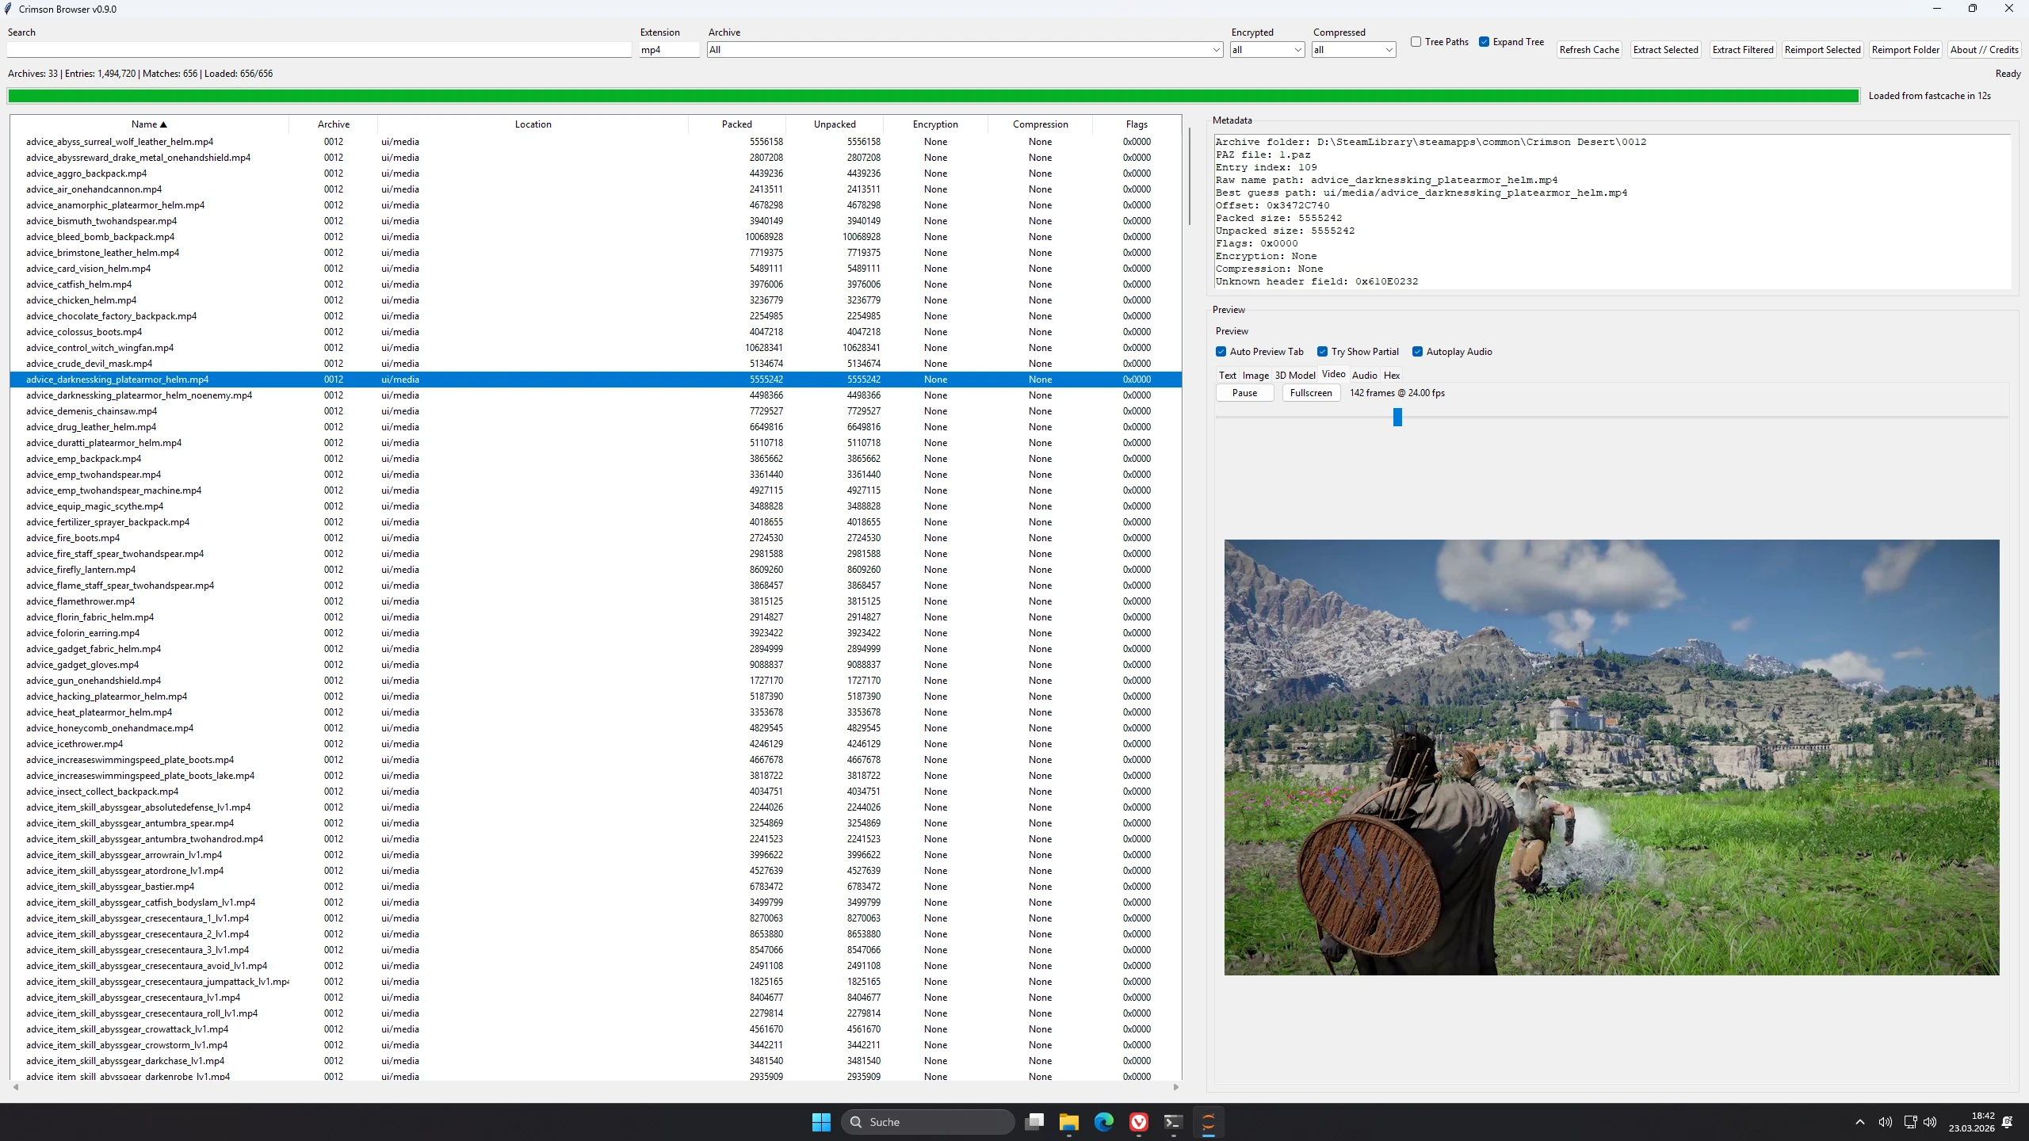2029x1141 pixels.
Task: Select advice_honeycomb_onehandmace.mp4 row
Action: (x=595, y=728)
